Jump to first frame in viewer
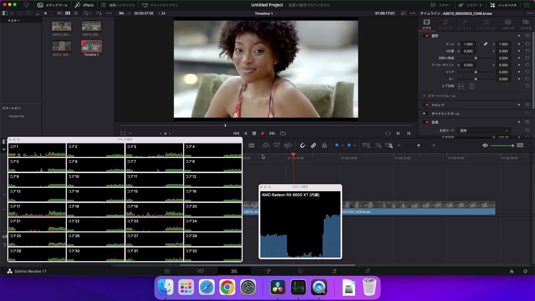 (x=236, y=133)
